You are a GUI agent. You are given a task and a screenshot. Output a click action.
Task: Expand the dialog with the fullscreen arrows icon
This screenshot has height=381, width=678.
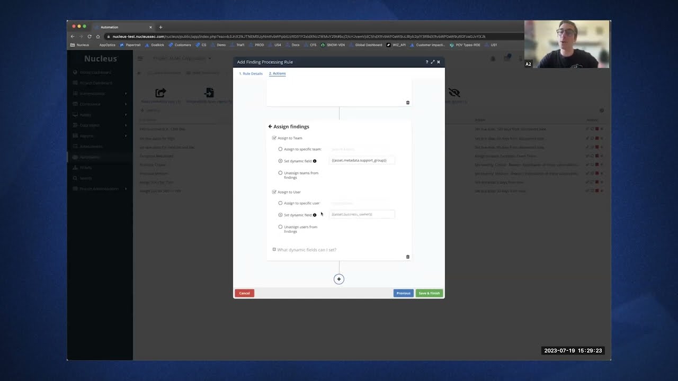[x=433, y=62]
